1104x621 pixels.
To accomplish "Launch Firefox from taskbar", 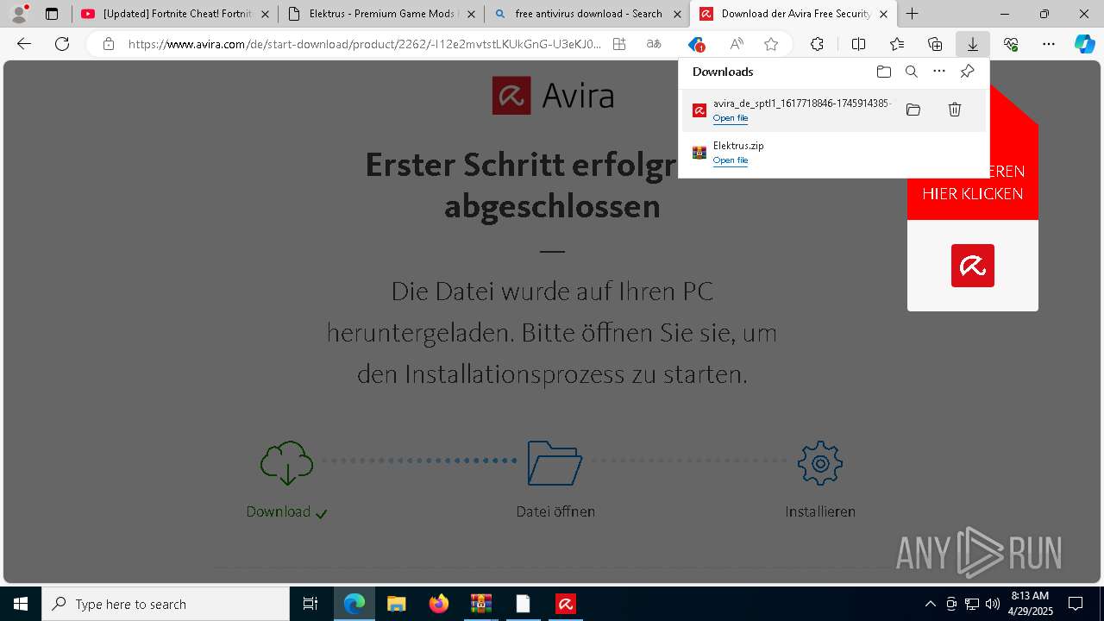I will (x=438, y=604).
